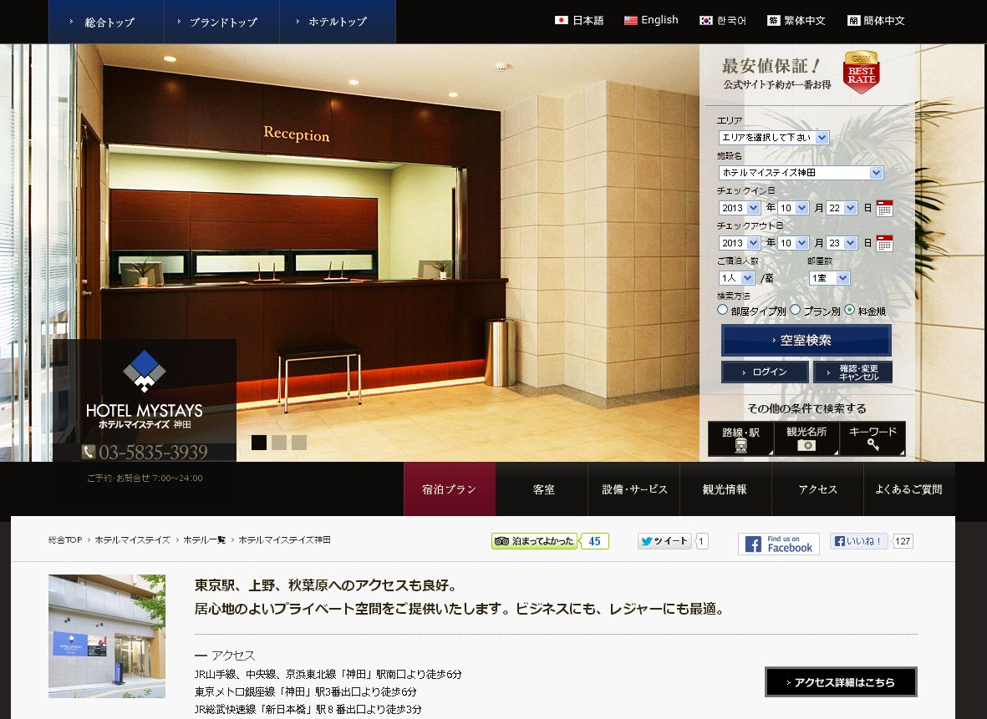Click the phone number 03-5835-3939

coord(145,453)
